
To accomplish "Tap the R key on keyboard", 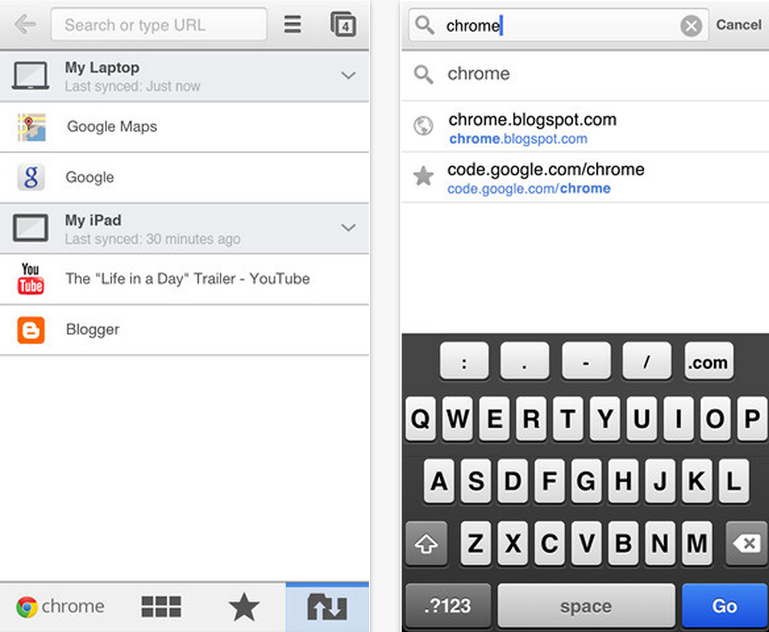I will click(531, 418).
